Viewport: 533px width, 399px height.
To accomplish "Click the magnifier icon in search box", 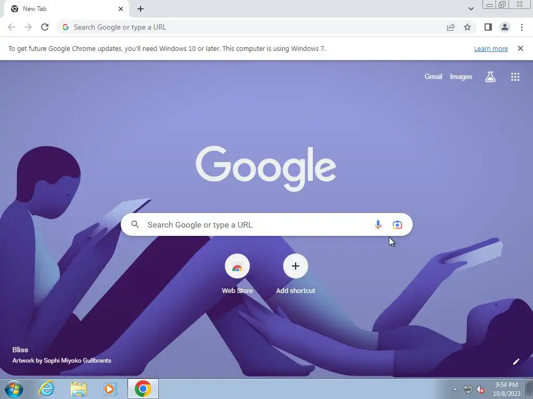I will click(x=135, y=224).
